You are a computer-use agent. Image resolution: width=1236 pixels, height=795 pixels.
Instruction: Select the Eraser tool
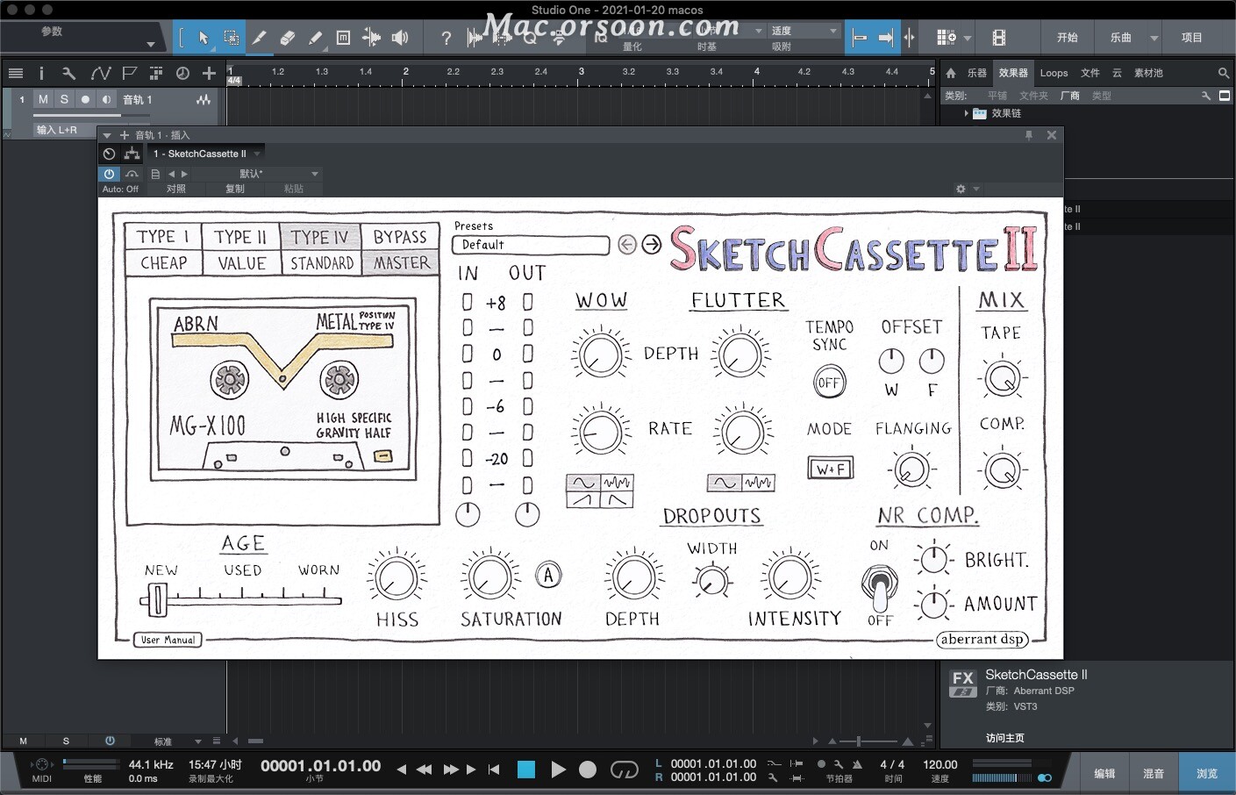click(287, 38)
